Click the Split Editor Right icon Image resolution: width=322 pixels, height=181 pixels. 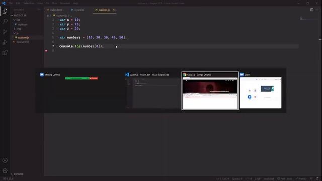[x=312, y=10]
